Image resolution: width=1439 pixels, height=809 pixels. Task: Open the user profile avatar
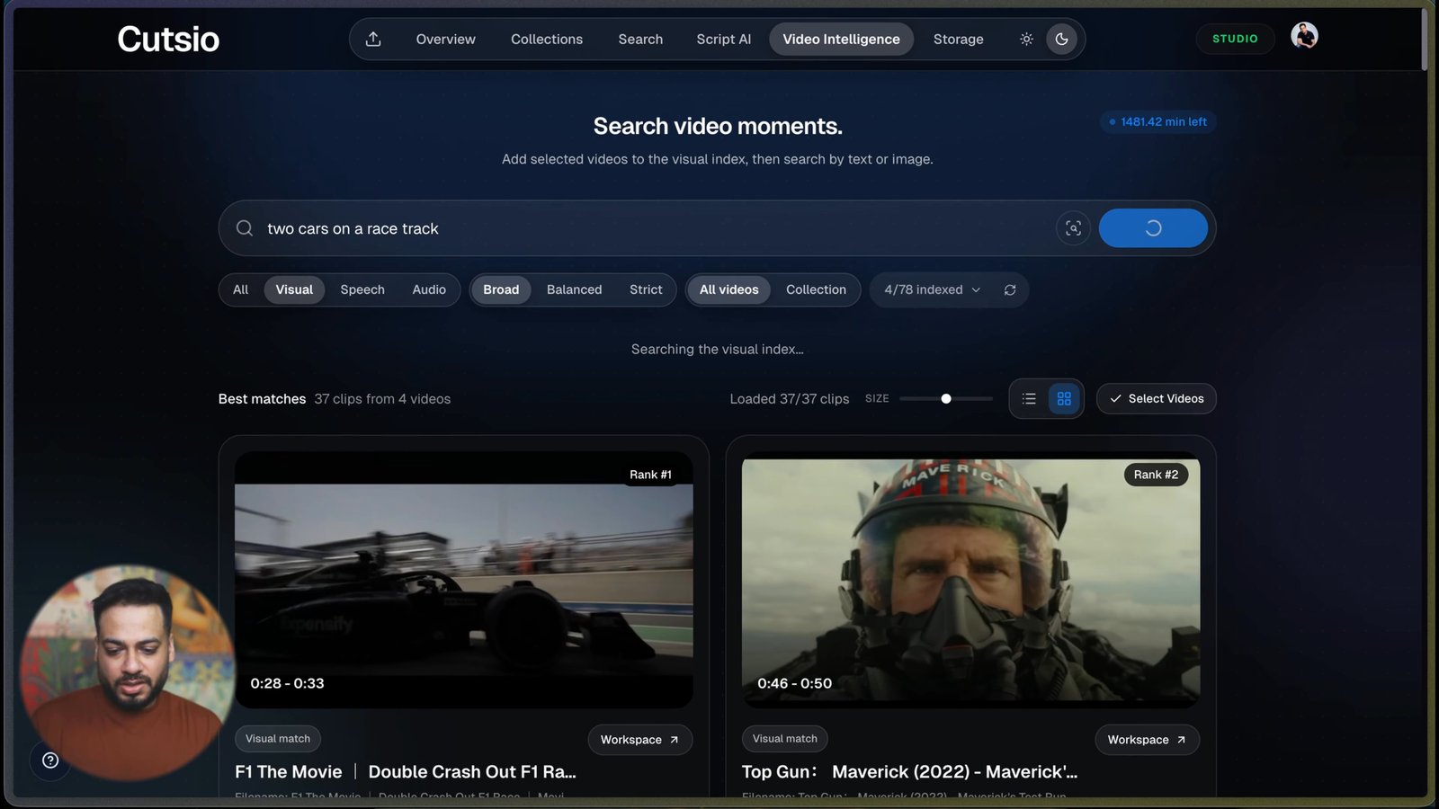(x=1304, y=36)
